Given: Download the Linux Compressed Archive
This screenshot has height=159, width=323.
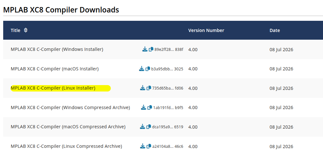Looking at the screenshot, I should 143,146.
